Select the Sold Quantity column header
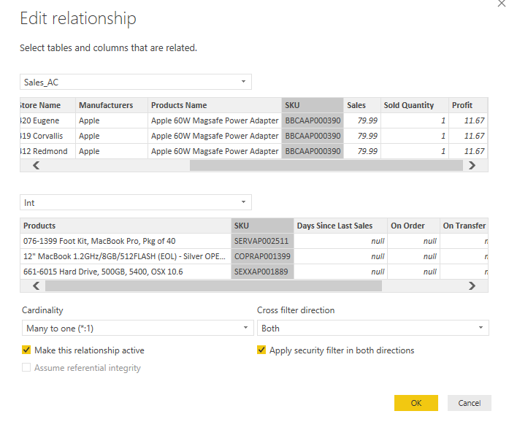Screen dimensions: 509x430 (415, 105)
